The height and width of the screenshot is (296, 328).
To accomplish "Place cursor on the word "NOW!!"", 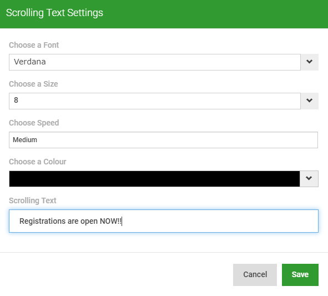I will coord(110,221).
